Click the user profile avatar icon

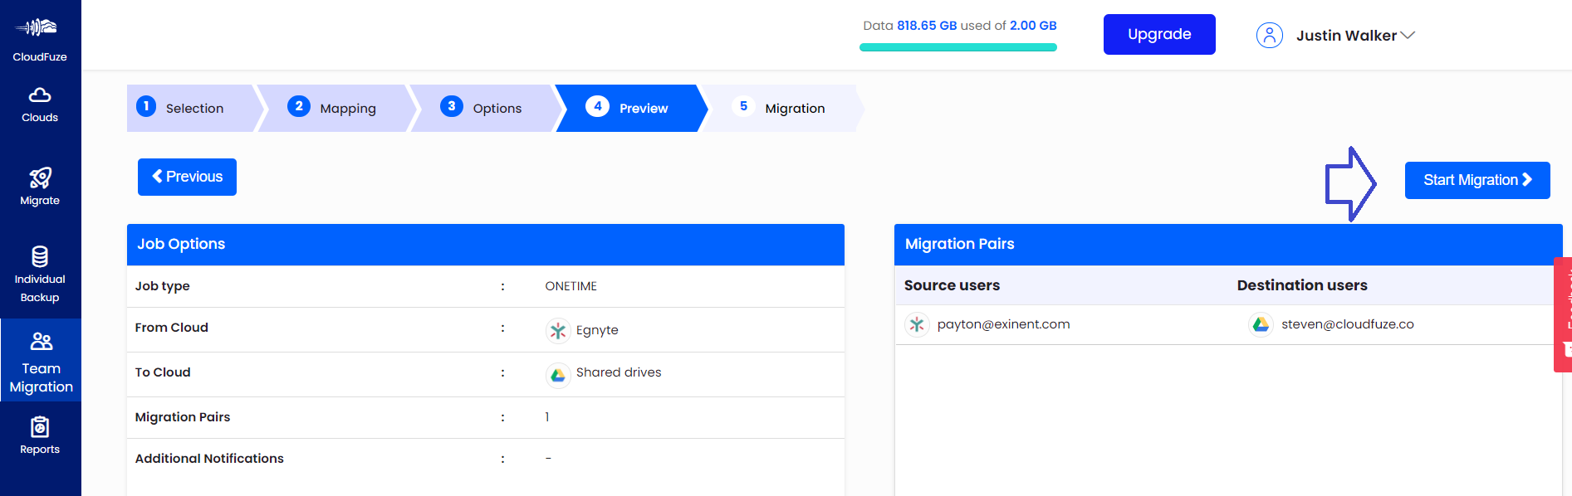coord(1270,35)
